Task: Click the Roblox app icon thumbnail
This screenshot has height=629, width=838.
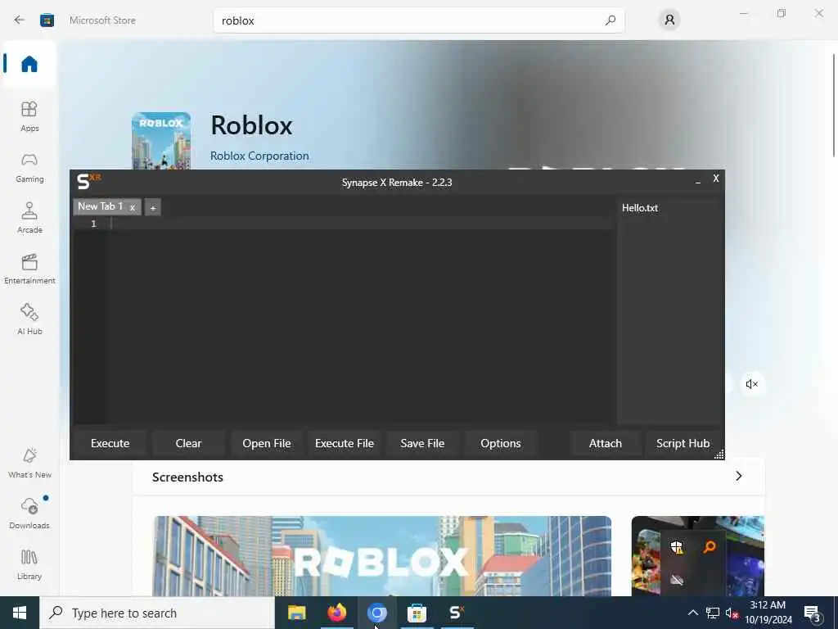Action: [161, 141]
